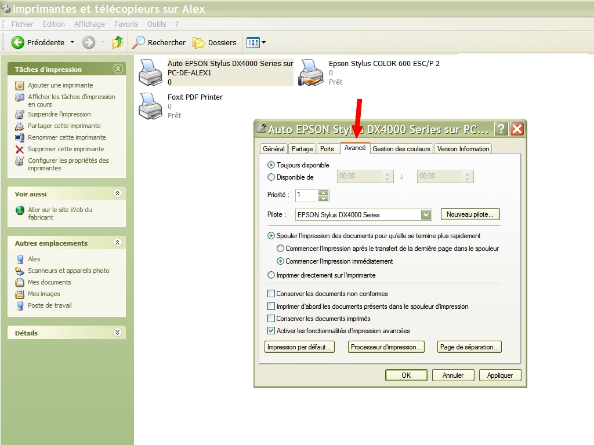Click the Suspendre l'impression icon
Screen dimensions: 594x445
pyautogui.click(x=20, y=114)
